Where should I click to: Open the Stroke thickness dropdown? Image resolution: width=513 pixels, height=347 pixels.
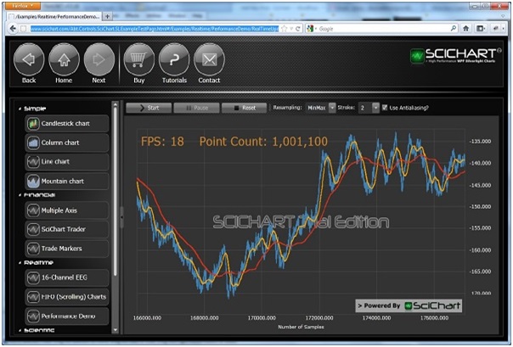[x=376, y=108]
